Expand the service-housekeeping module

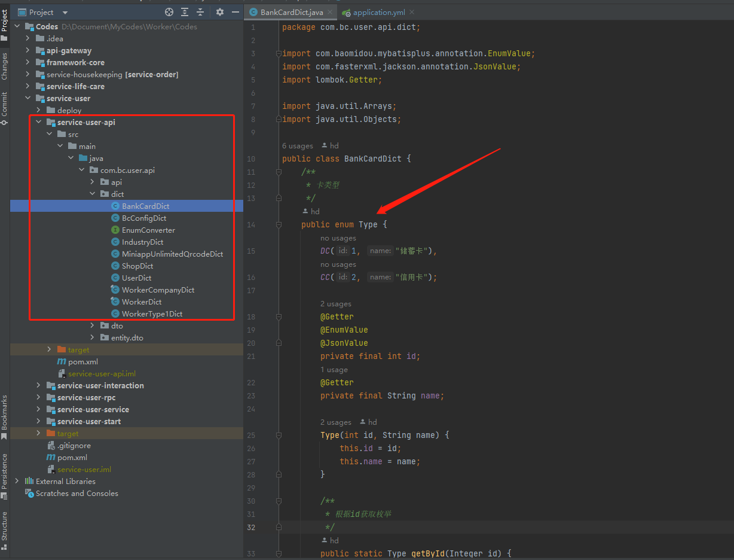tap(27, 74)
